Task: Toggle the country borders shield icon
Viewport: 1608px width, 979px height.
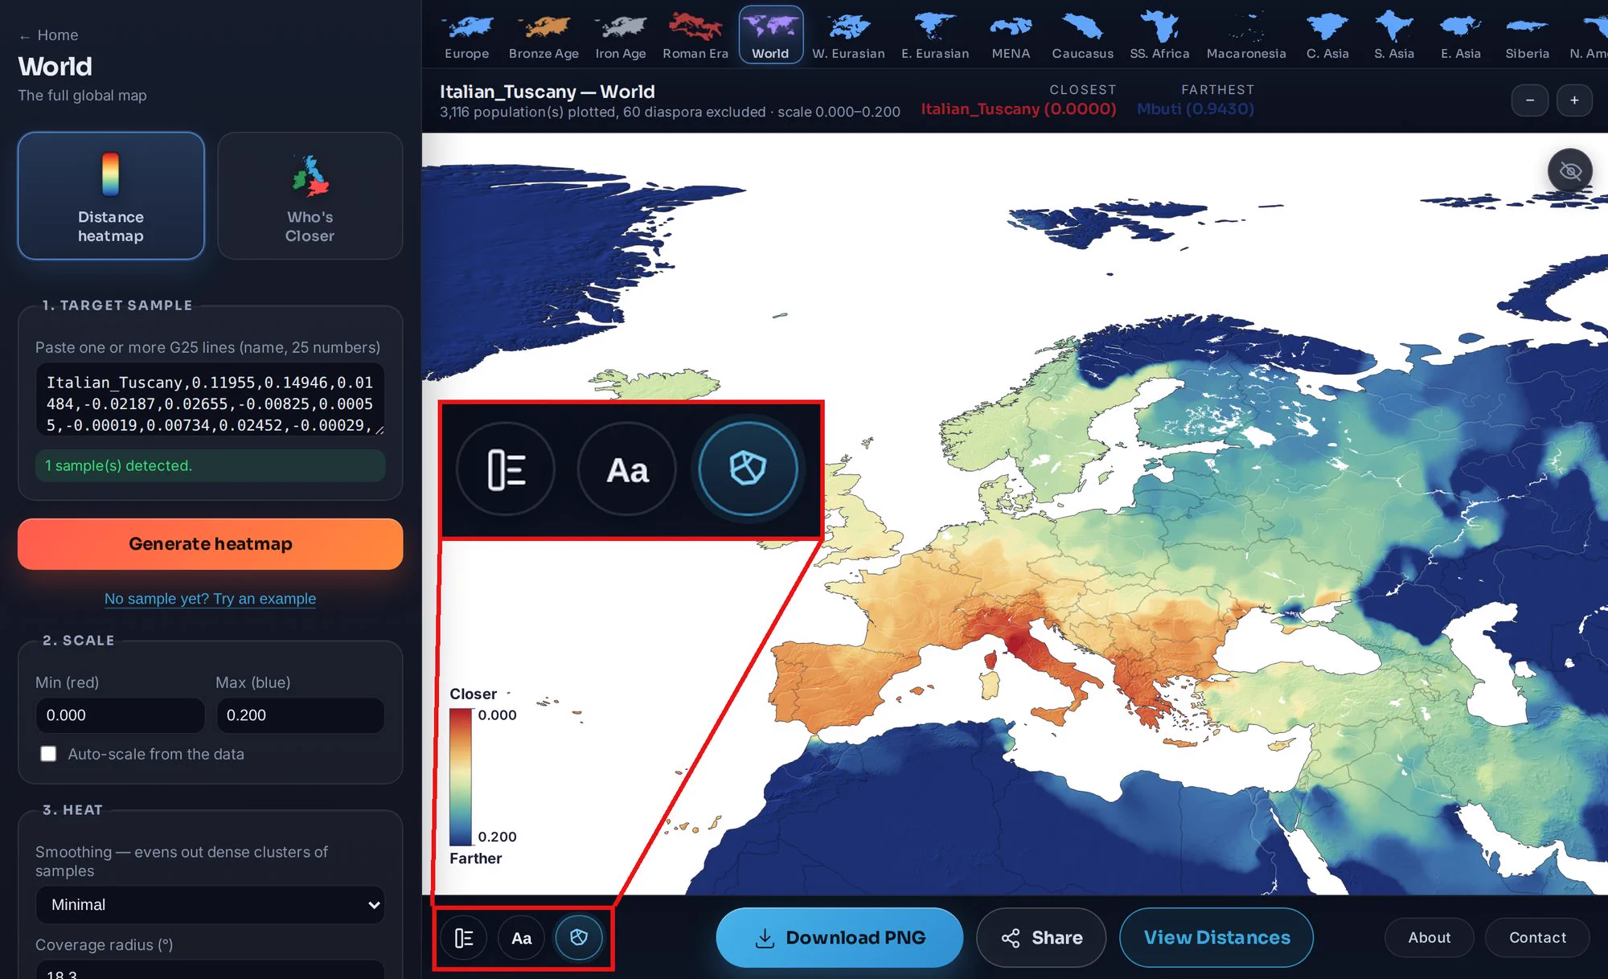Action: (579, 937)
